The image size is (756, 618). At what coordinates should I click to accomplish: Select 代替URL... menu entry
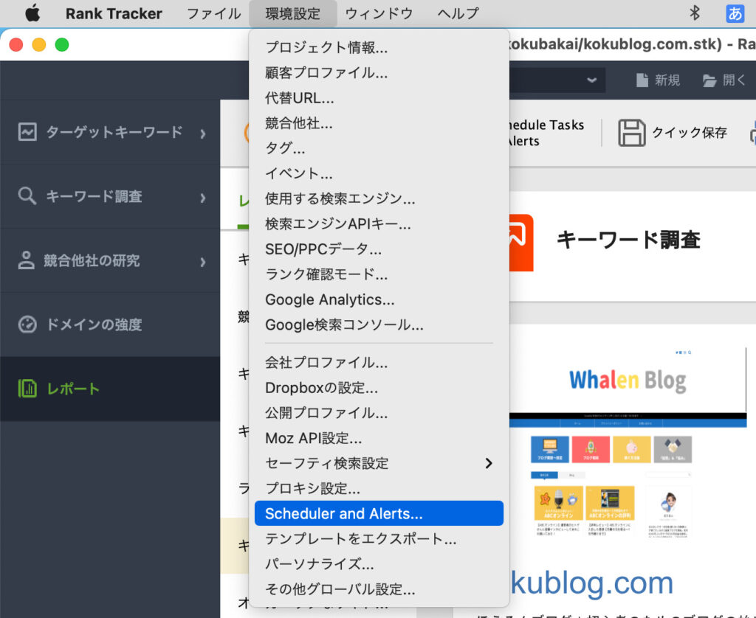[379, 98]
